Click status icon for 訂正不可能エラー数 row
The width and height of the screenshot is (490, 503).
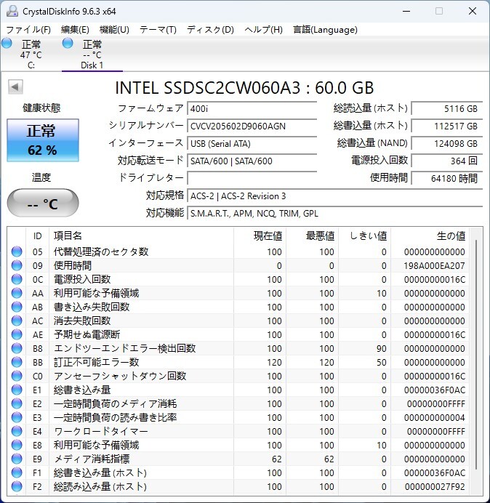click(17, 362)
